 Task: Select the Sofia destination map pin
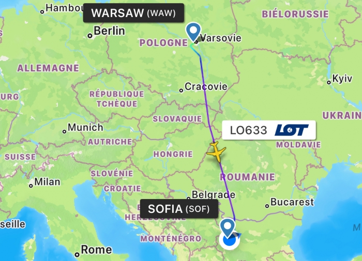click(x=228, y=228)
